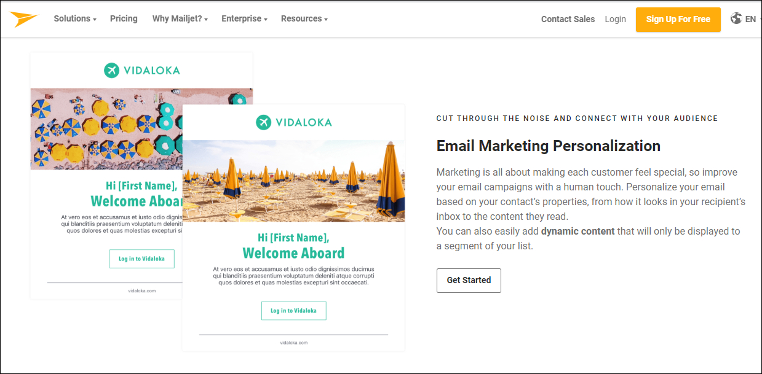
Task: Click Log in to Vidaloka in front email
Action: coord(293,311)
